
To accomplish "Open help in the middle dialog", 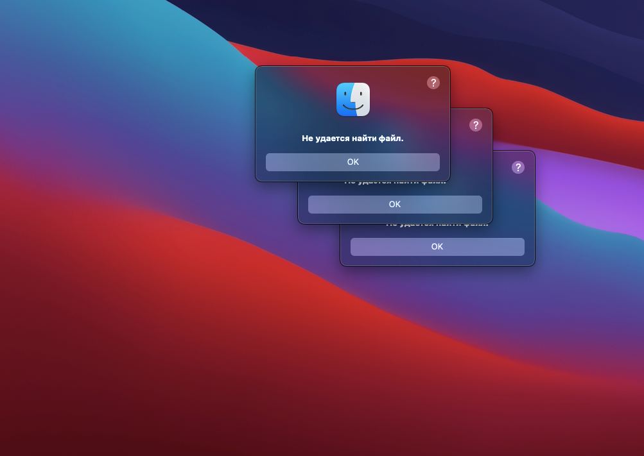I will click(476, 125).
